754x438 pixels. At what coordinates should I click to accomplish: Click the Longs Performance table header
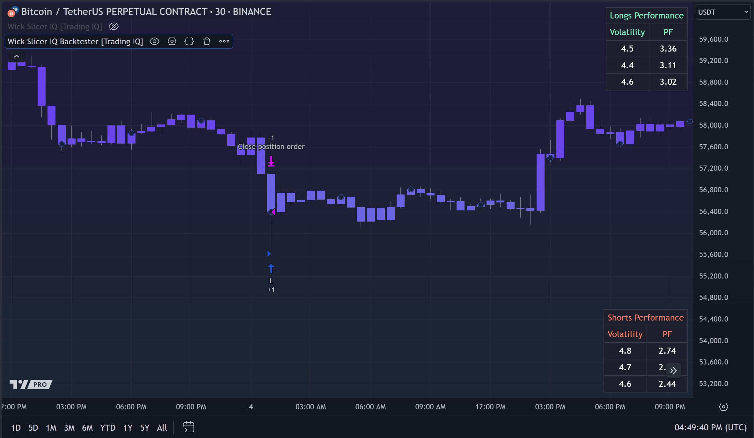(x=647, y=16)
